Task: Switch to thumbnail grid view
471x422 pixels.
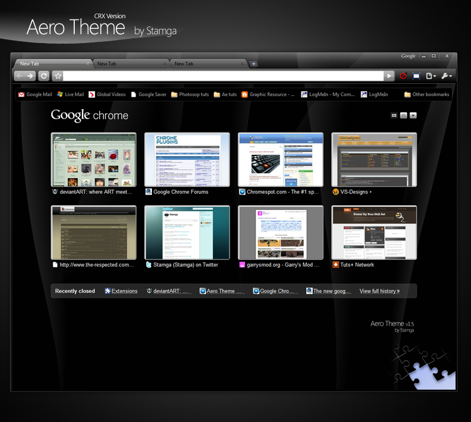Action: point(394,116)
